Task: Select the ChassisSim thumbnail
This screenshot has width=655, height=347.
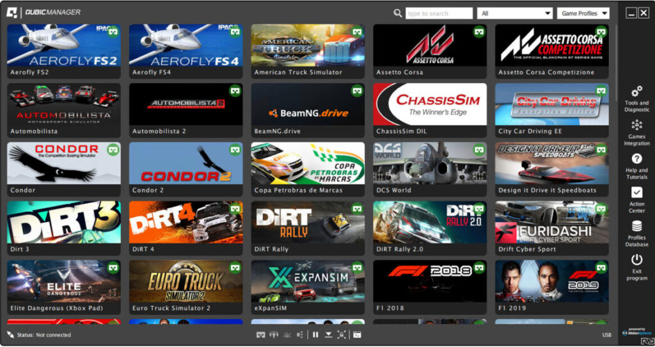Action: (x=430, y=104)
